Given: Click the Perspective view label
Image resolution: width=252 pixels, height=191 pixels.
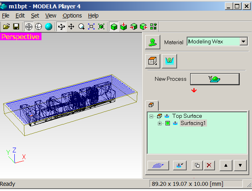Looking at the screenshot, I should point(21,37).
